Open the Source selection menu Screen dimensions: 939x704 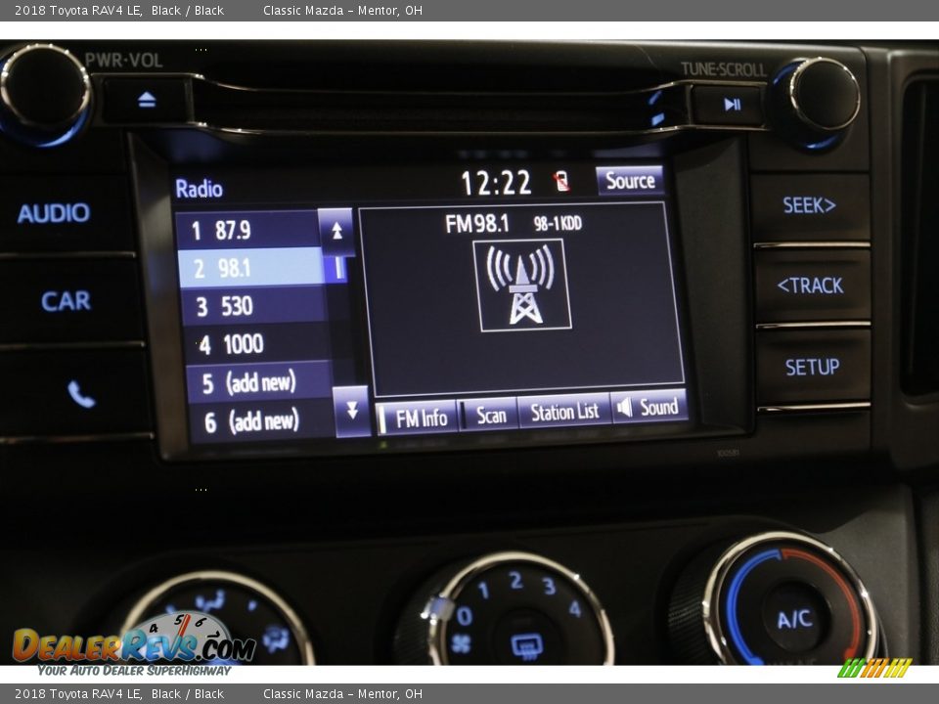pyautogui.click(x=630, y=181)
